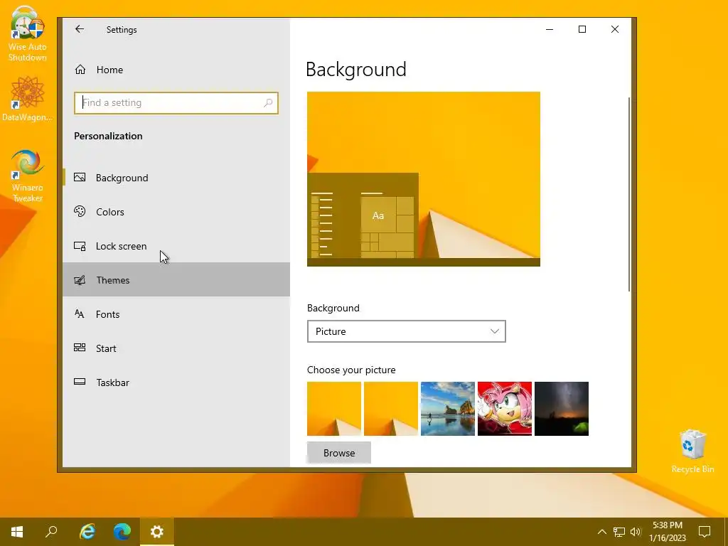Open the Fonts settings page

coord(176,314)
